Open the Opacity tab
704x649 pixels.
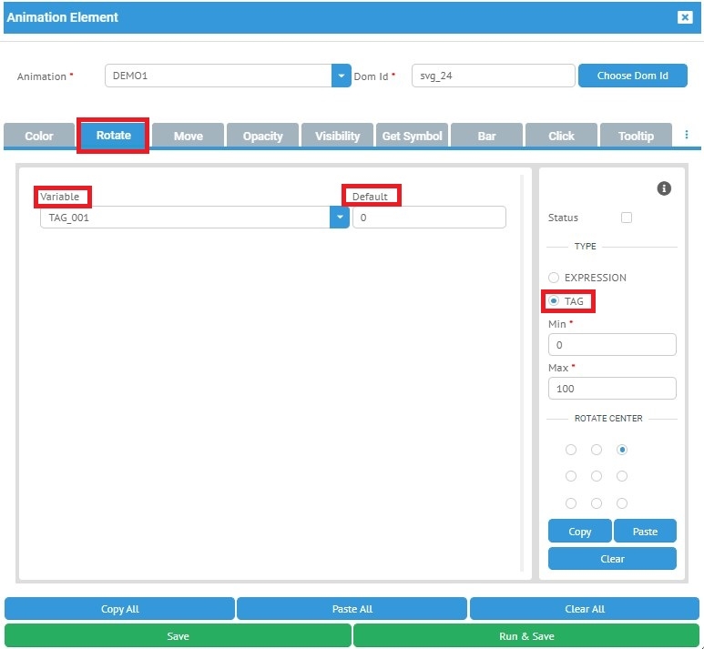tap(262, 136)
